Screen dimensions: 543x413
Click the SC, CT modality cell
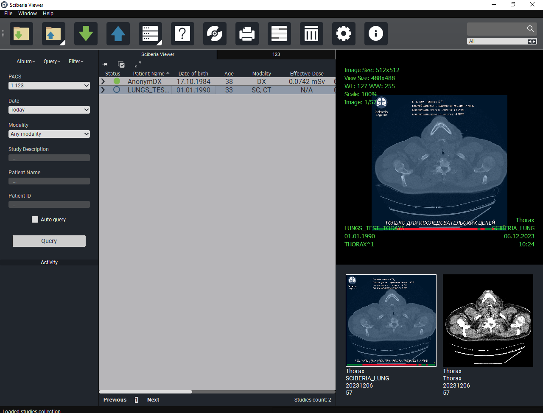click(x=261, y=90)
